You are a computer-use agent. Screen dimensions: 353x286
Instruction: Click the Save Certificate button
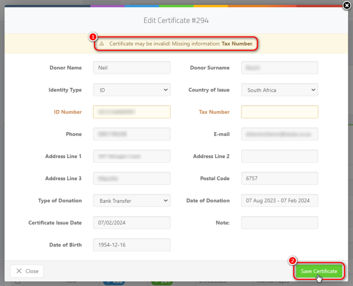tap(319, 271)
